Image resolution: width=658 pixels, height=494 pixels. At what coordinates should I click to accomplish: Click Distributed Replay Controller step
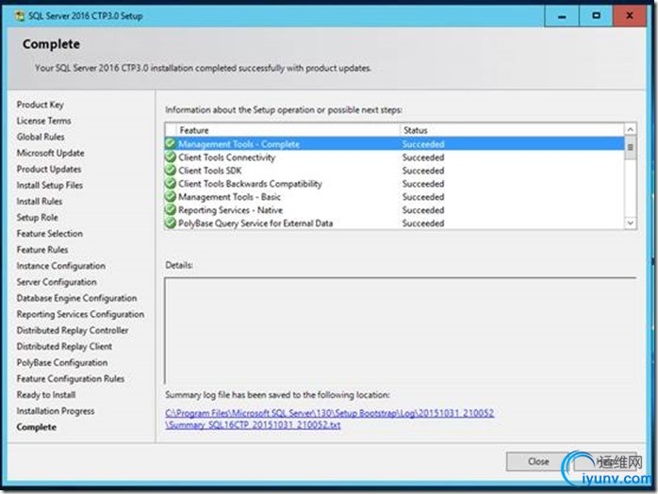73,330
